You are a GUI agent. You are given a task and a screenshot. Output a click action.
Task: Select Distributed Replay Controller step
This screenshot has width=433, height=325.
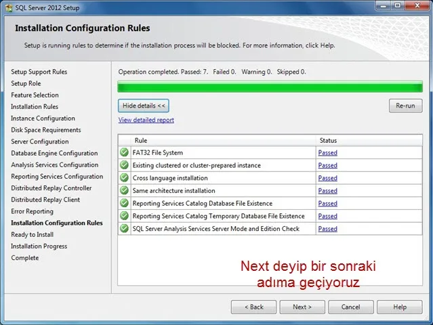[x=51, y=188]
